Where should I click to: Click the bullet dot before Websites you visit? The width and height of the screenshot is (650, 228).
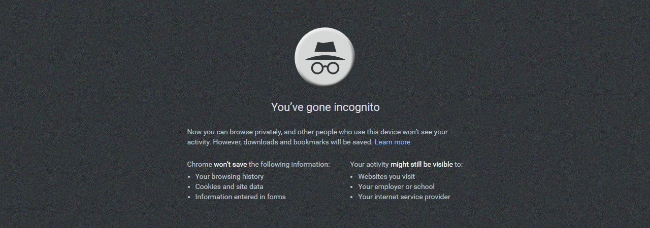[352, 177]
